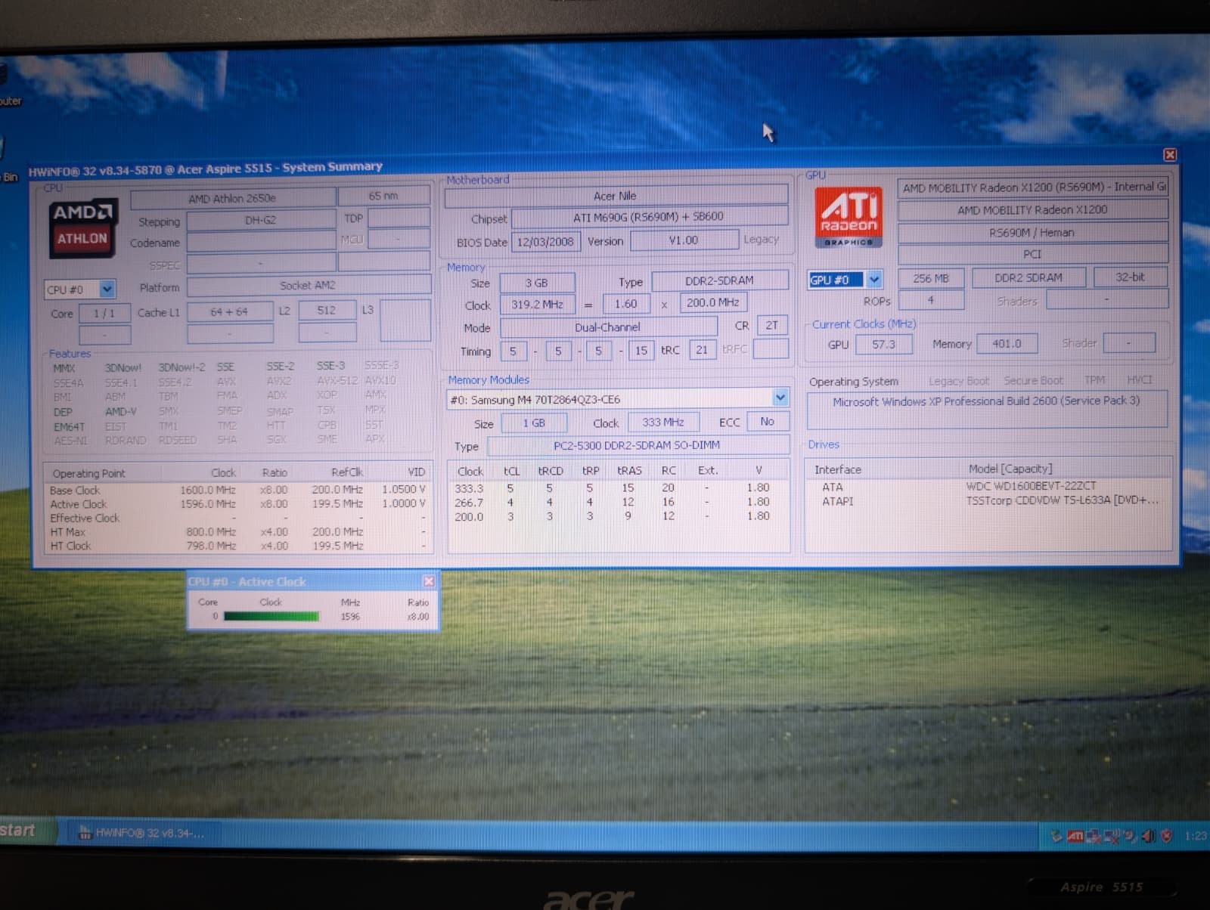Click the Active Clock 1596.0 MHz value

coord(208,503)
